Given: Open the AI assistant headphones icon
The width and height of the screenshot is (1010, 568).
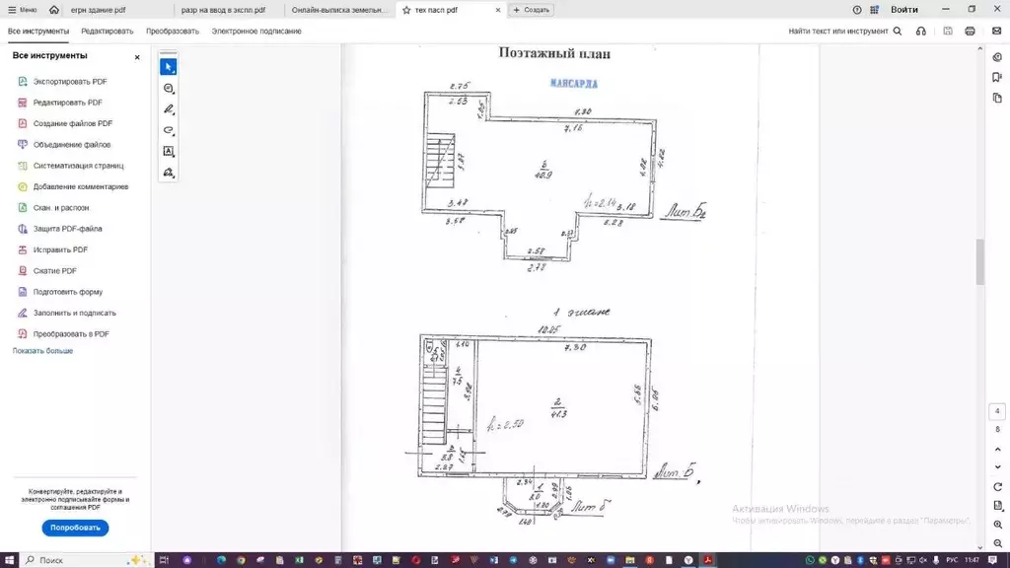Looking at the screenshot, I should tap(921, 31).
